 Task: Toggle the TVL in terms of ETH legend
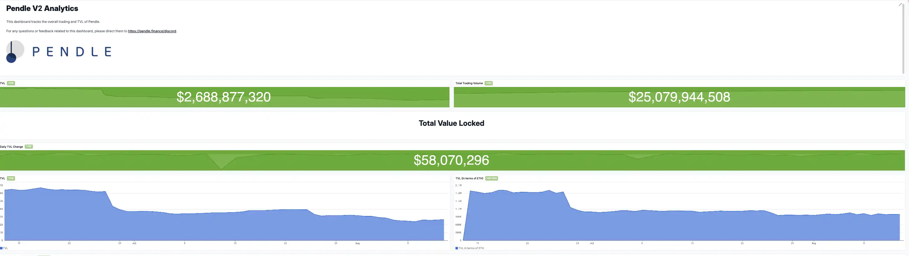(471, 248)
